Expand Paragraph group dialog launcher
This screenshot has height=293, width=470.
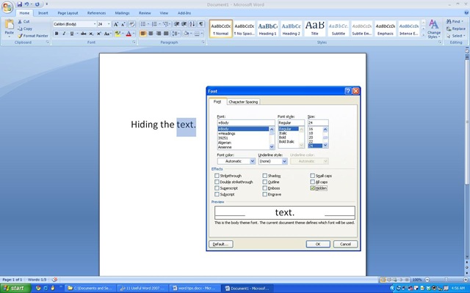coord(203,42)
